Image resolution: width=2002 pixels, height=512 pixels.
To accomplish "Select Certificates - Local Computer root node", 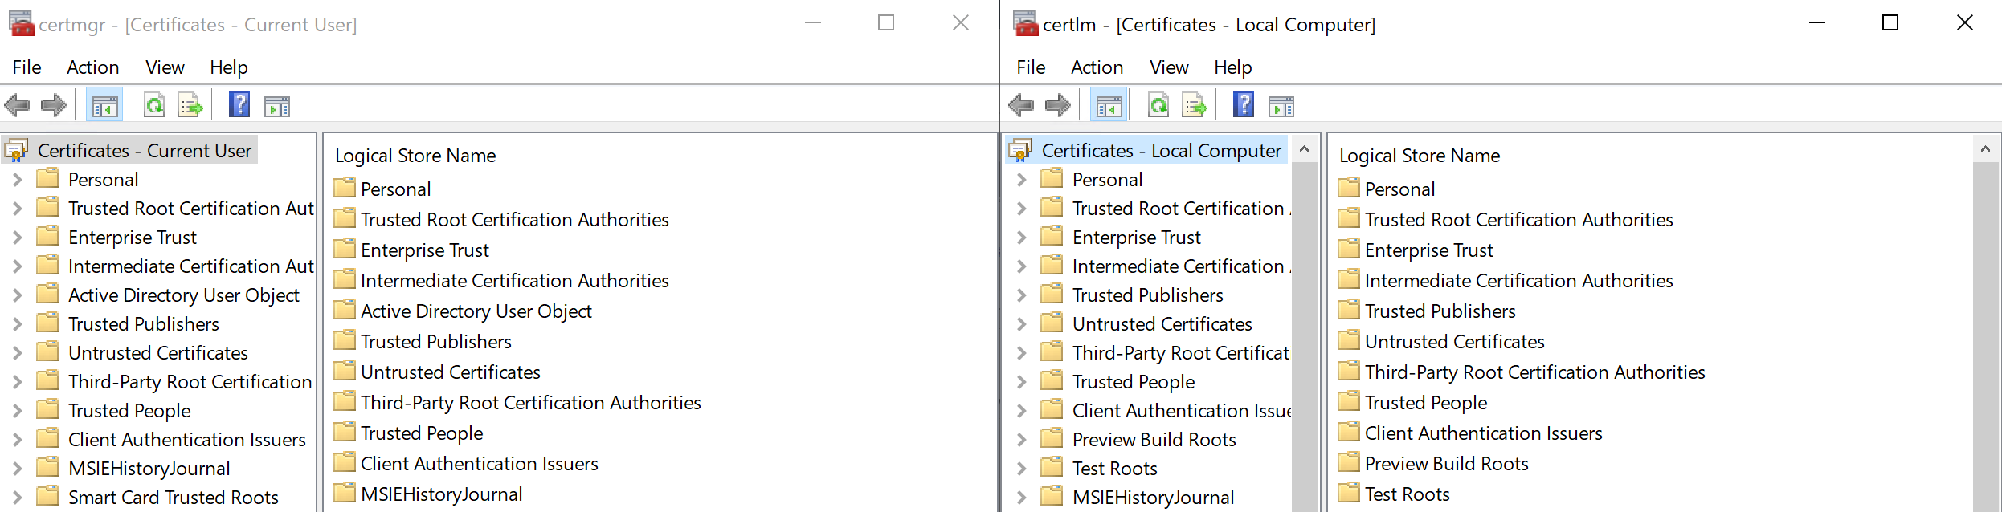I will (x=1160, y=151).
